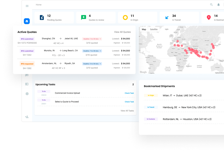Click Commercial Invoice Upload task
Screen dimensions: 224x153
click(x=67, y=93)
